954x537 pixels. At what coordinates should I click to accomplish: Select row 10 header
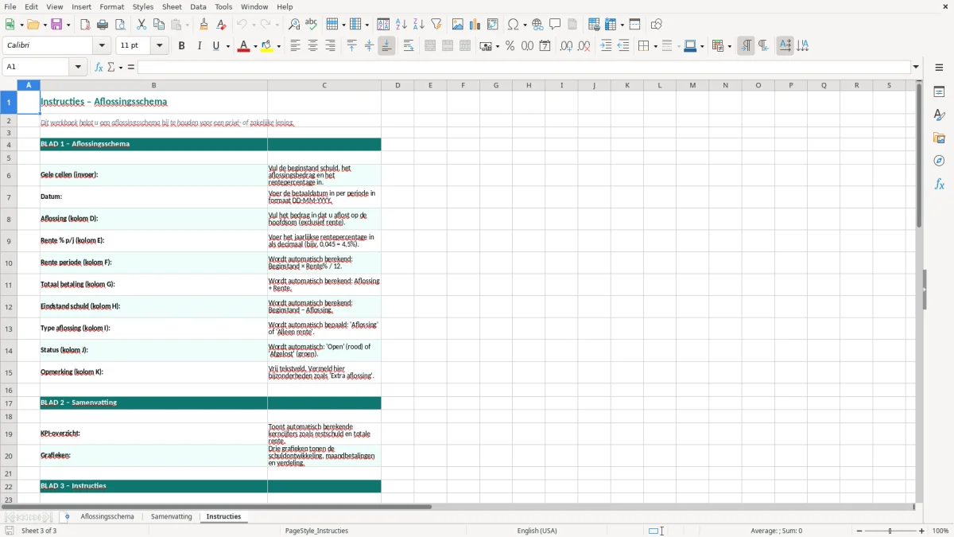tap(9, 263)
